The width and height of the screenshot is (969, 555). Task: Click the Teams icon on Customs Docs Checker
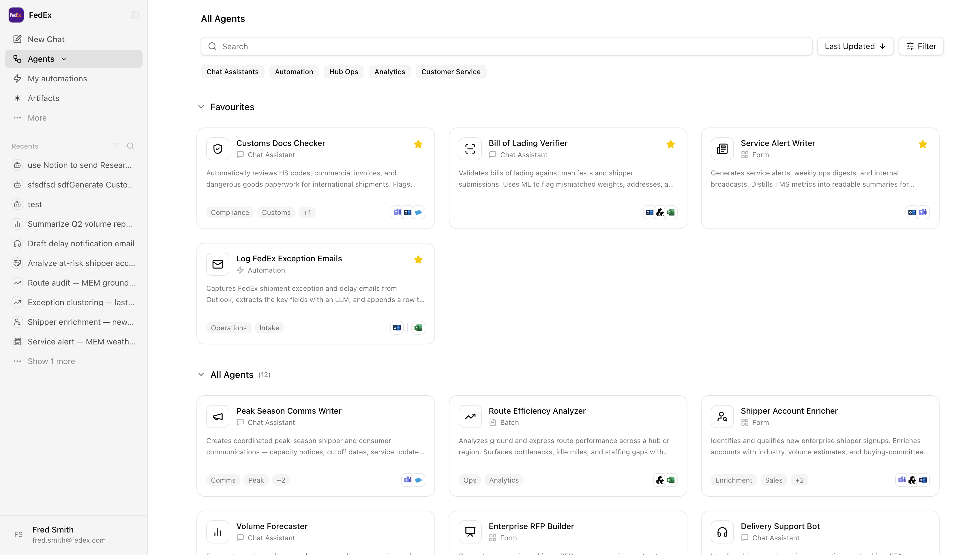[x=397, y=212]
